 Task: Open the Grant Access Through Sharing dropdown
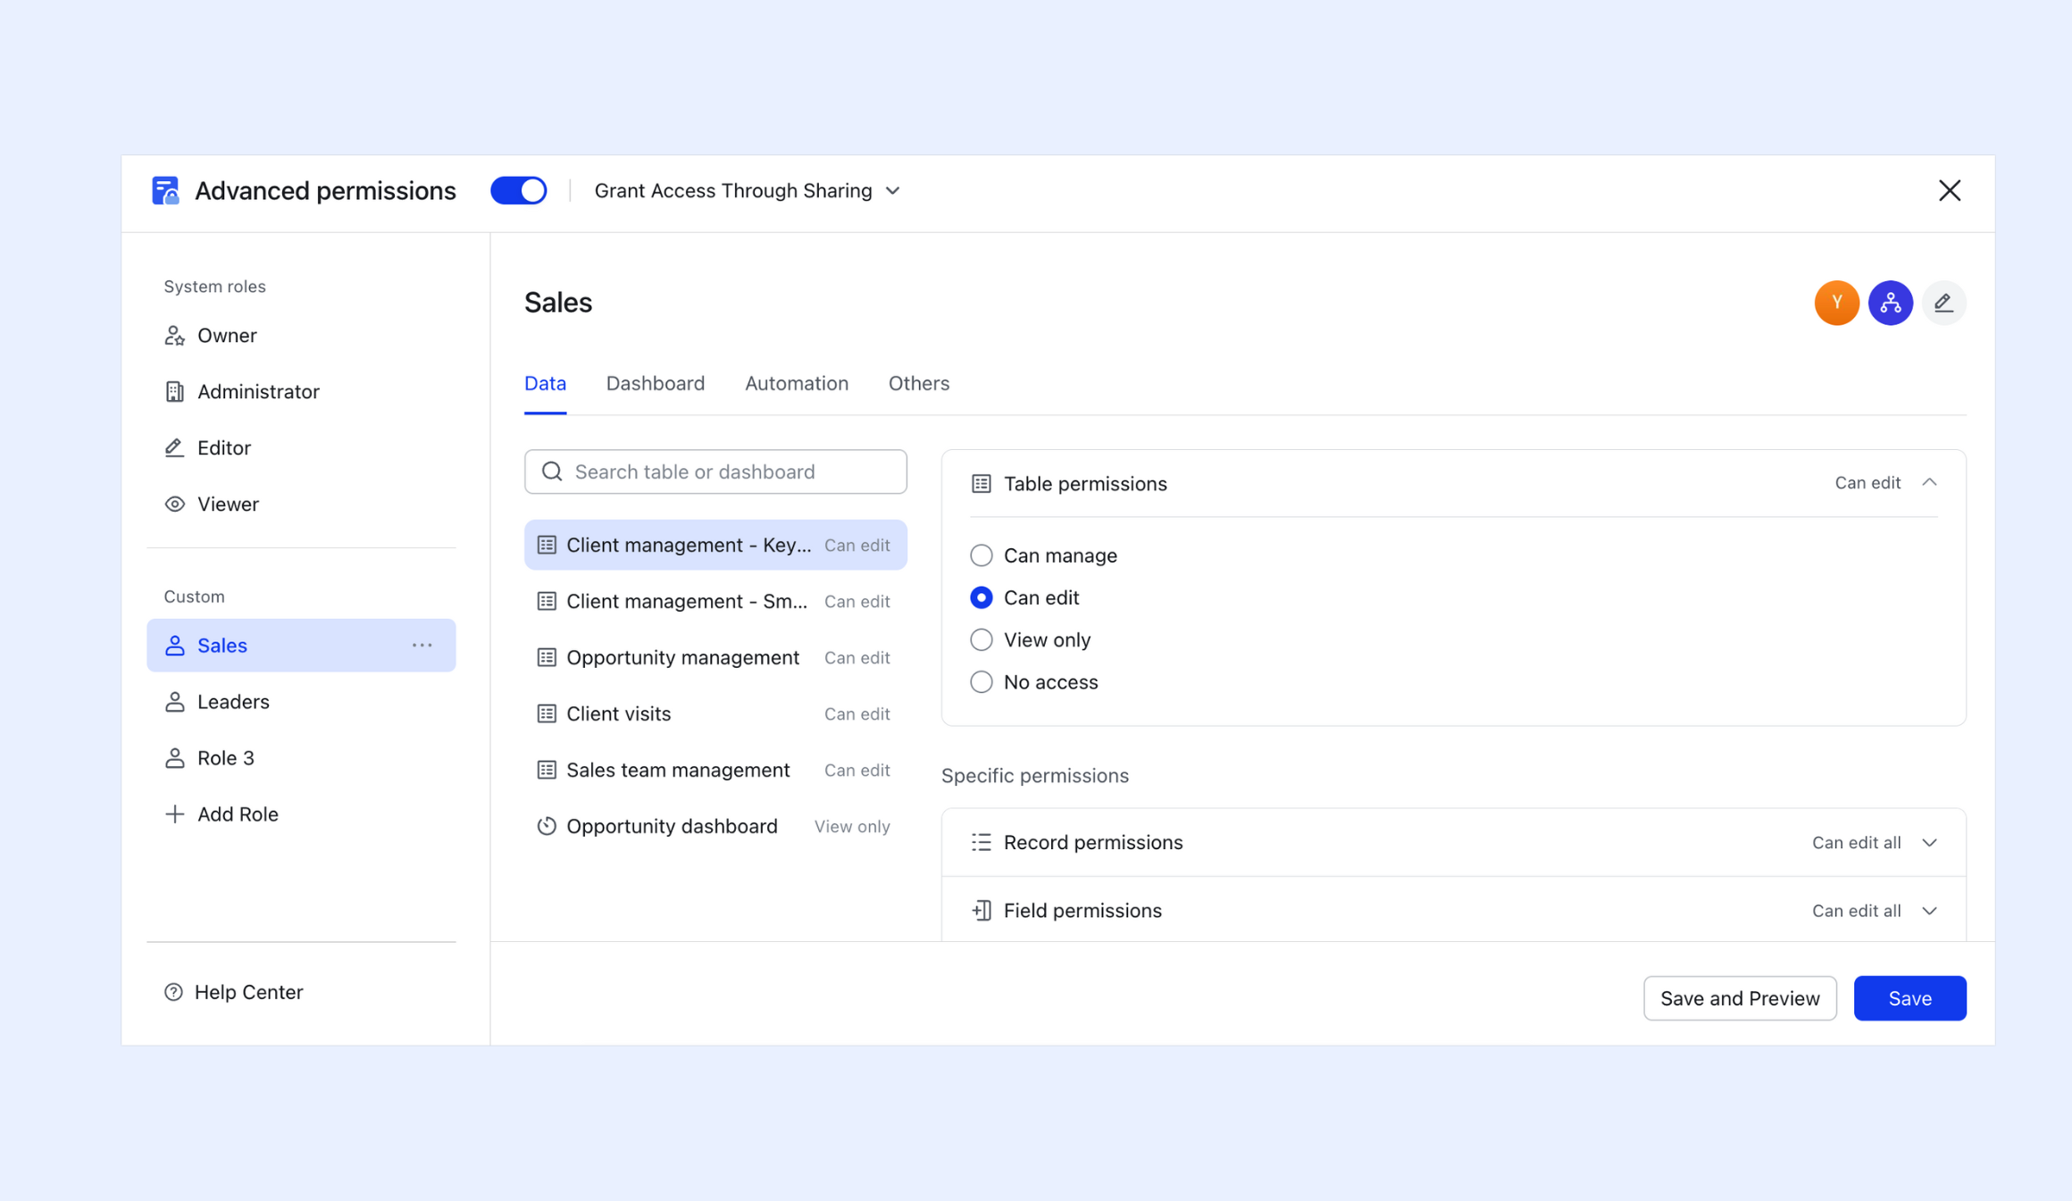[748, 190]
